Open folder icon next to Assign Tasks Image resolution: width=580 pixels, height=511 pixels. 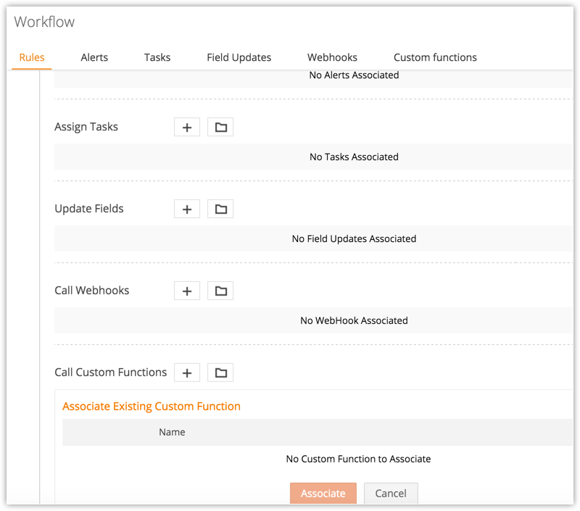220,128
